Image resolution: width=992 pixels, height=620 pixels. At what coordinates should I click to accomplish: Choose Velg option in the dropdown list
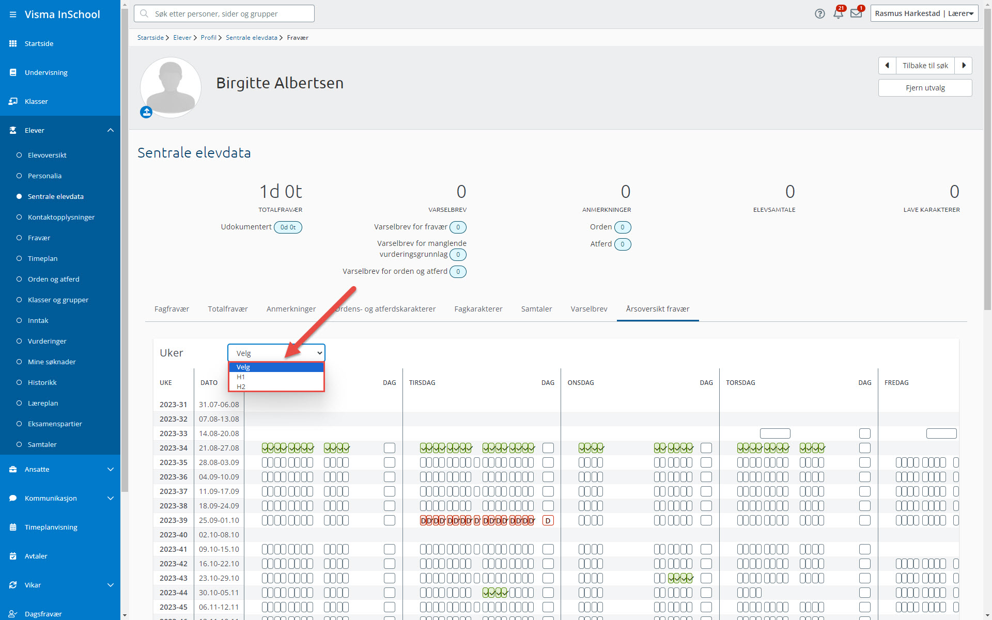click(276, 367)
